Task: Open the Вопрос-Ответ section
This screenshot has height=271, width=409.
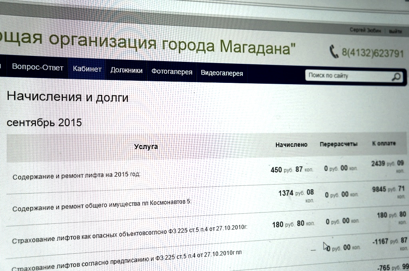Action: pyautogui.click(x=38, y=68)
